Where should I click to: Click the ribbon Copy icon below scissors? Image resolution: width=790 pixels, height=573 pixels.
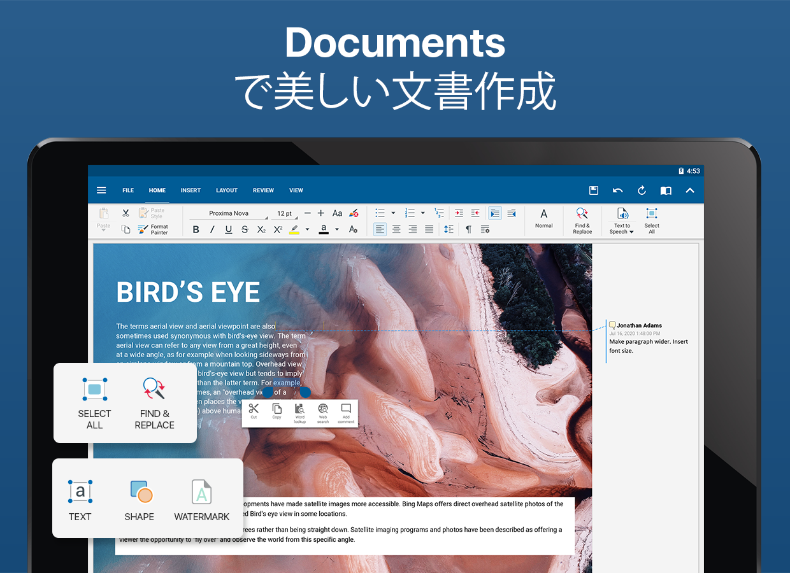coord(126,229)
